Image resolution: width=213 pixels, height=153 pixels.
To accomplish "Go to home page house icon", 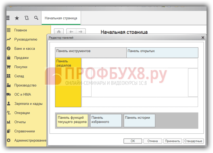I will click(59, 32).
